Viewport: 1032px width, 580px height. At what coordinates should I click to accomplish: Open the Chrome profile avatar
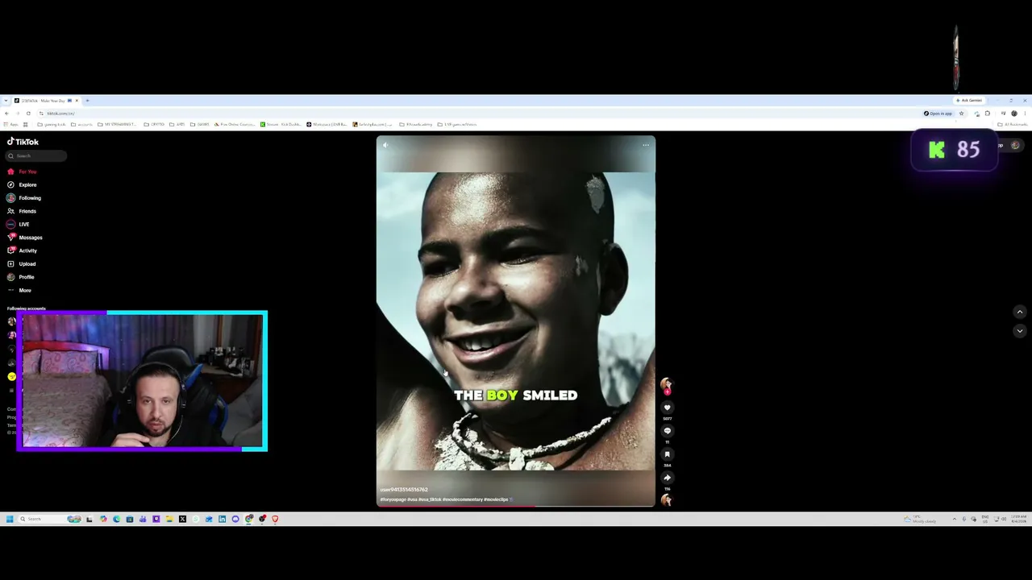[x=1014, y=114]
